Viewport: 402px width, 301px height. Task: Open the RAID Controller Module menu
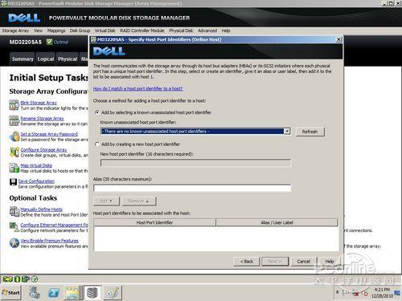[x=142, y=31]
